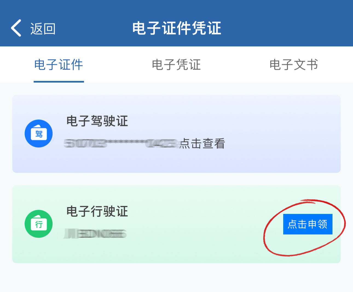Click the blurred vehicle plate number
The width and height of the screenshot is (353, 292).
coord(95,234)
